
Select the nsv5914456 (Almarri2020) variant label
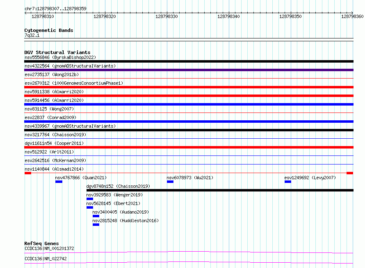point(54,100)
